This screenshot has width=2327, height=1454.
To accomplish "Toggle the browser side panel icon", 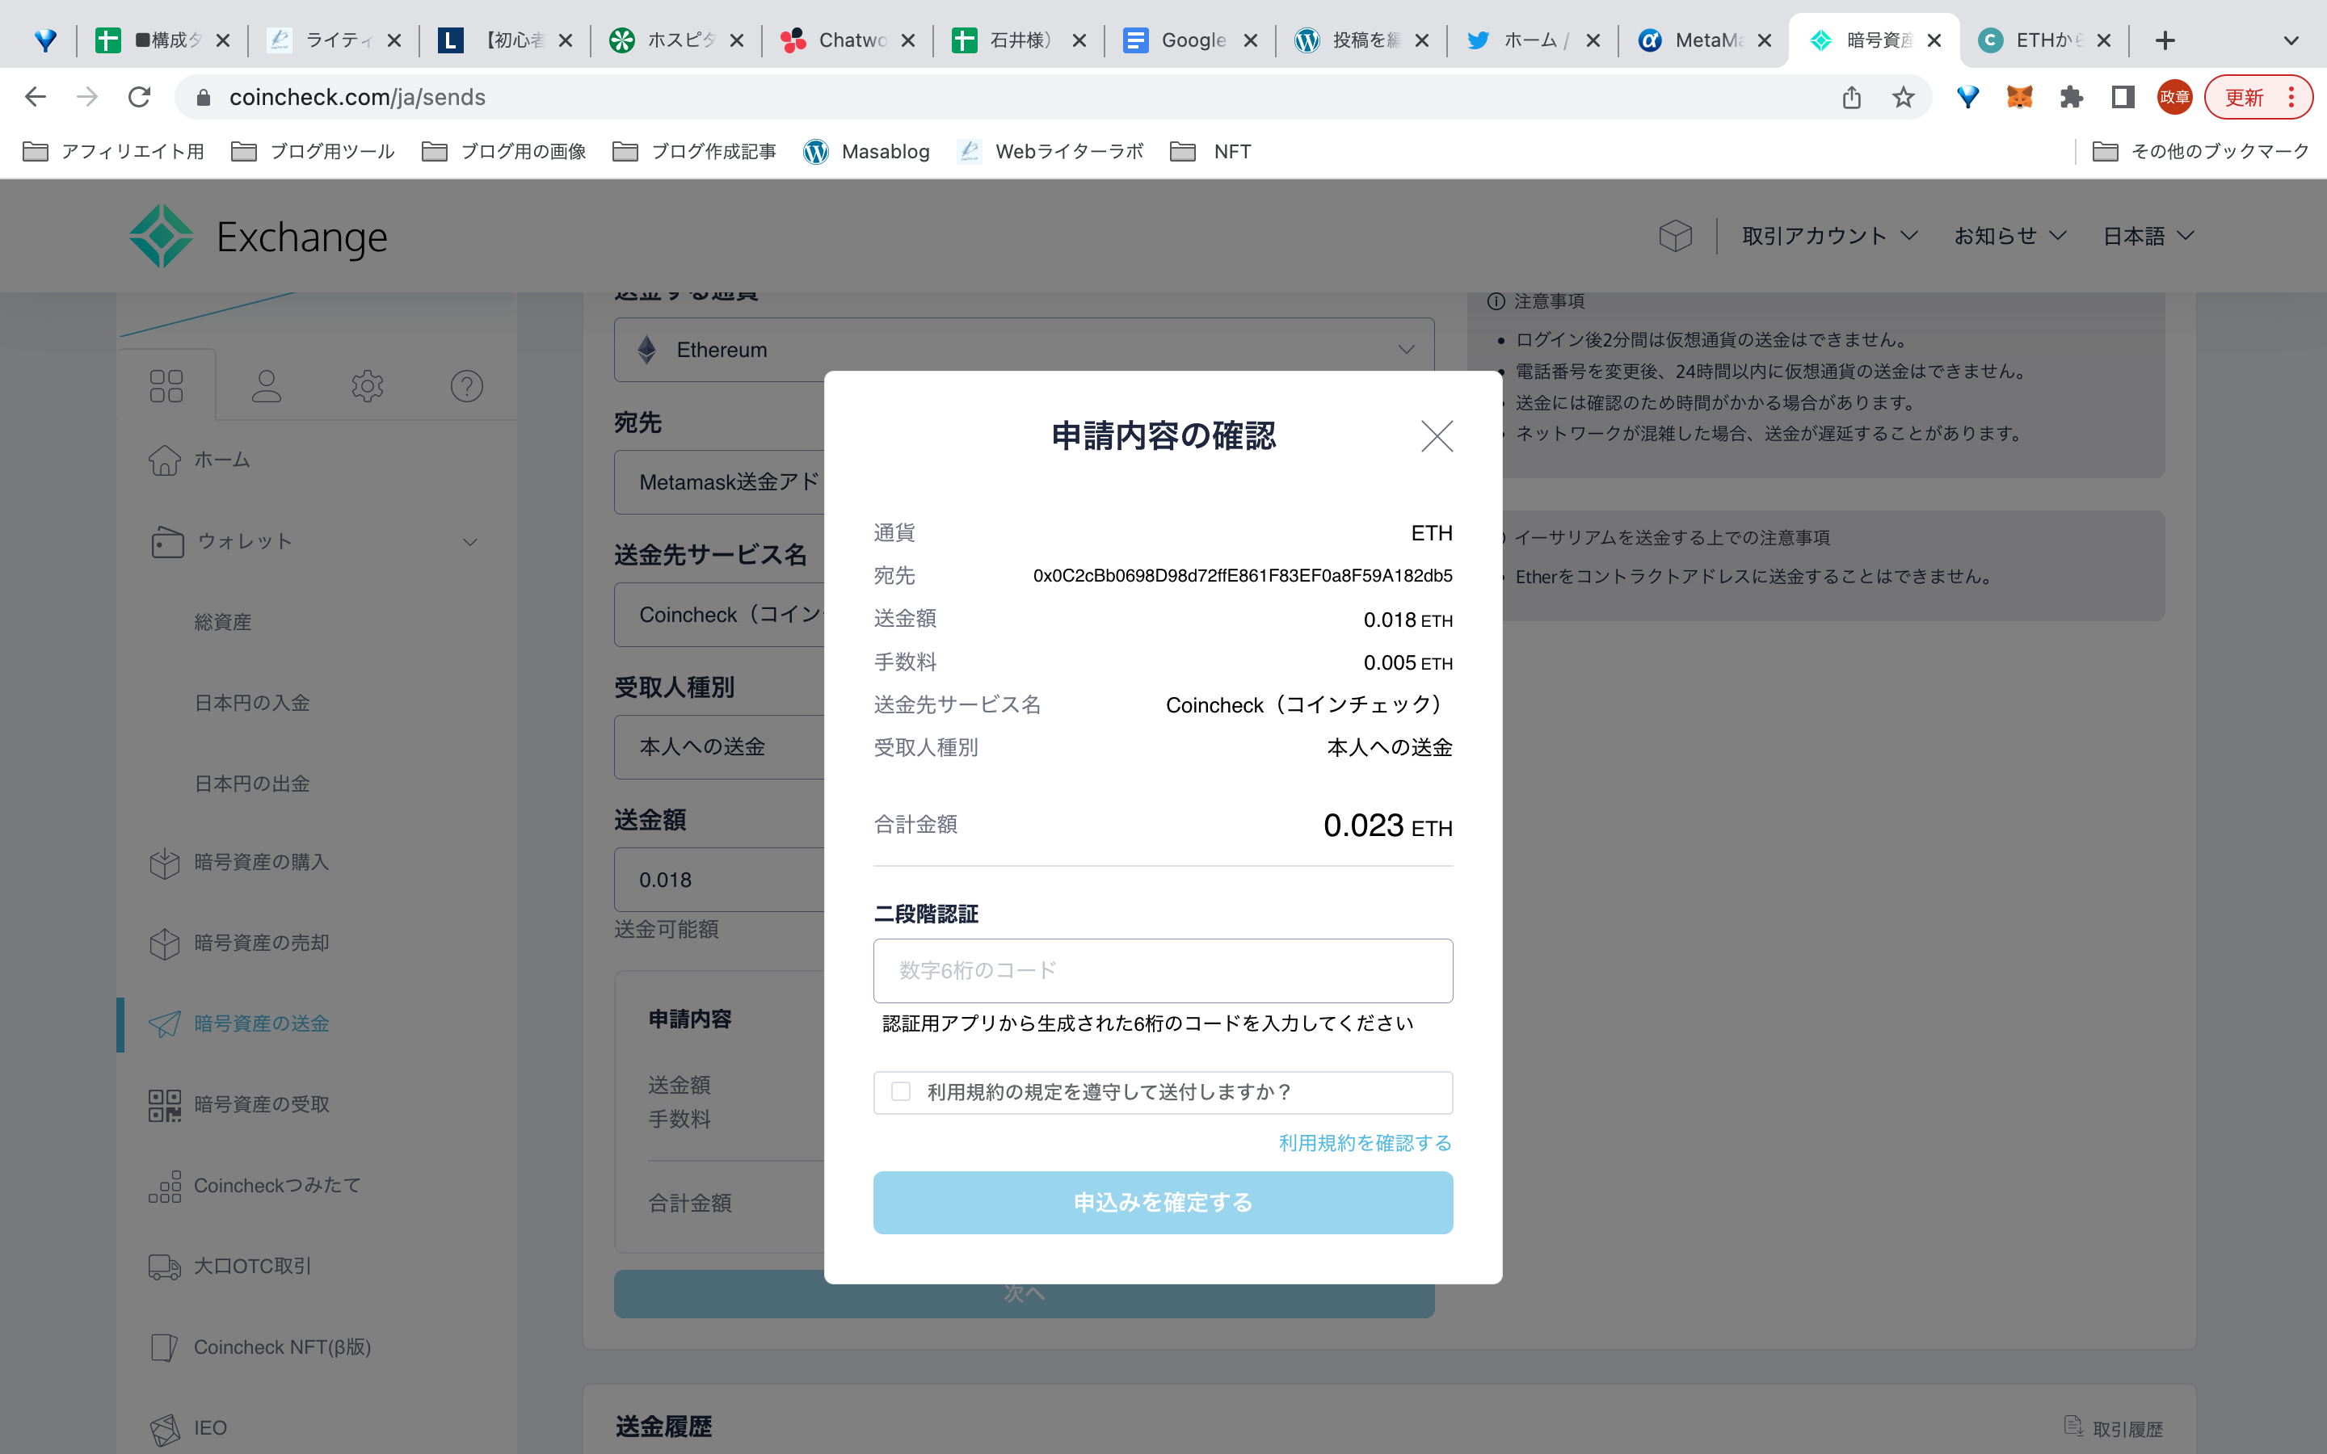I will pyautogui.click(x=2123, y=97).
